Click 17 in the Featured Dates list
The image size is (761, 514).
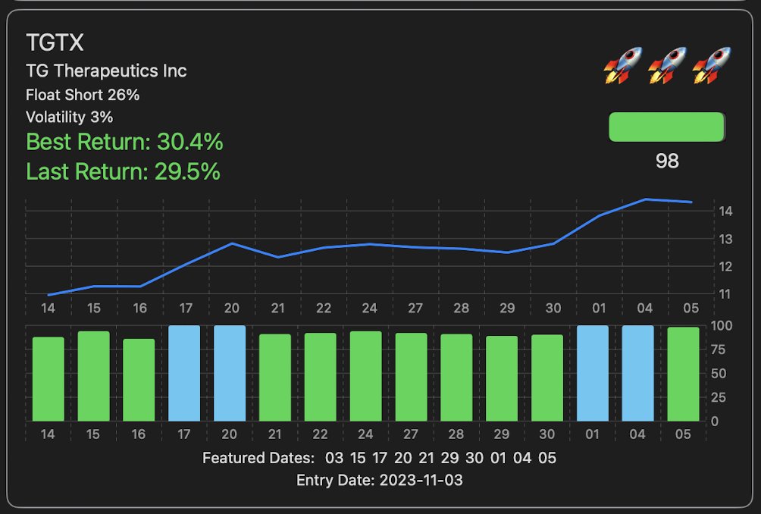380,458
